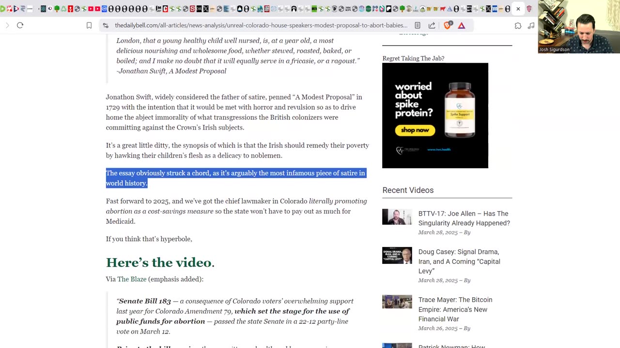Follow the link labeled The Blaze
This screenshot has height=348, width=620.
(x=132, y=279)
